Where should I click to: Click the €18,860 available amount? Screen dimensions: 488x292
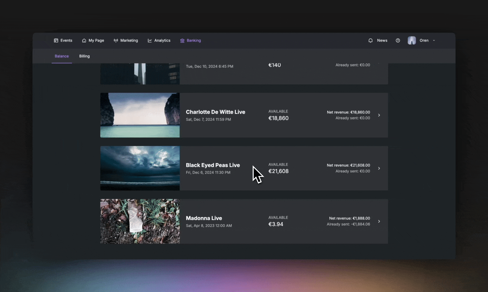pos(278,118)
